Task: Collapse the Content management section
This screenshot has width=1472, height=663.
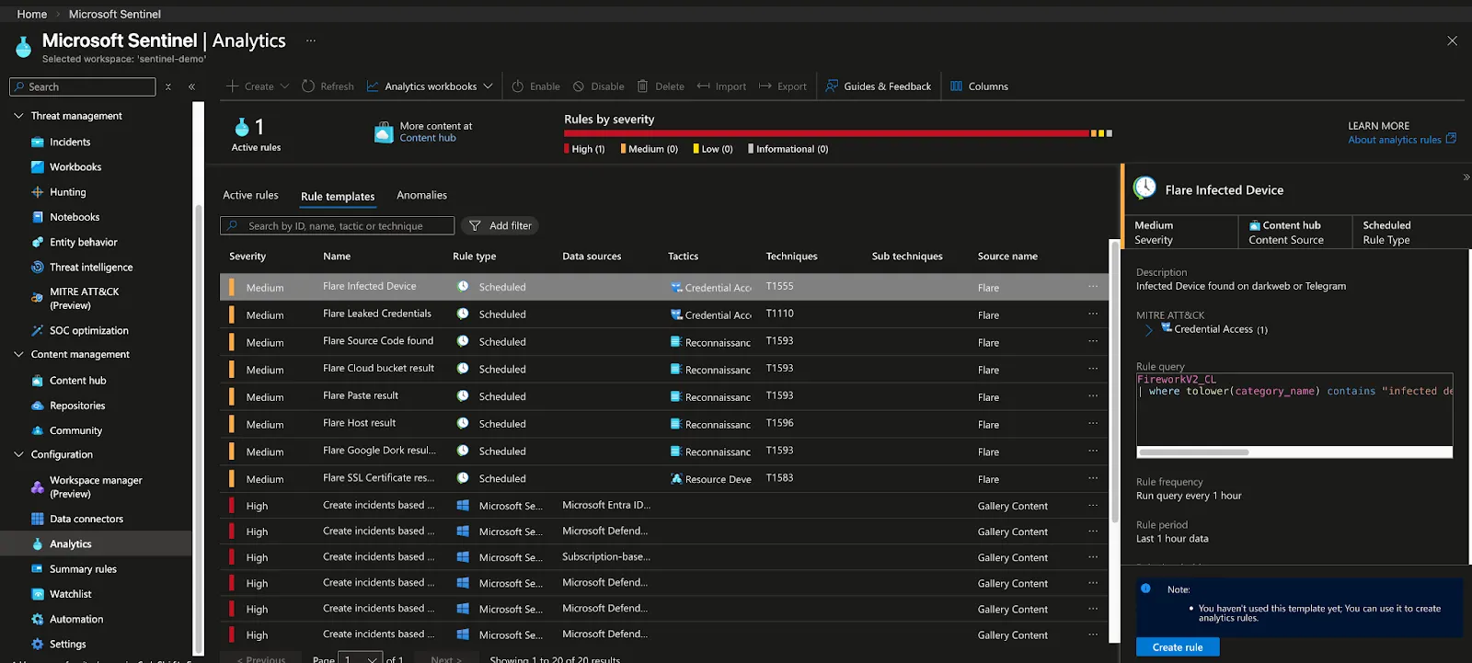Action: click(x=18, y=354)
